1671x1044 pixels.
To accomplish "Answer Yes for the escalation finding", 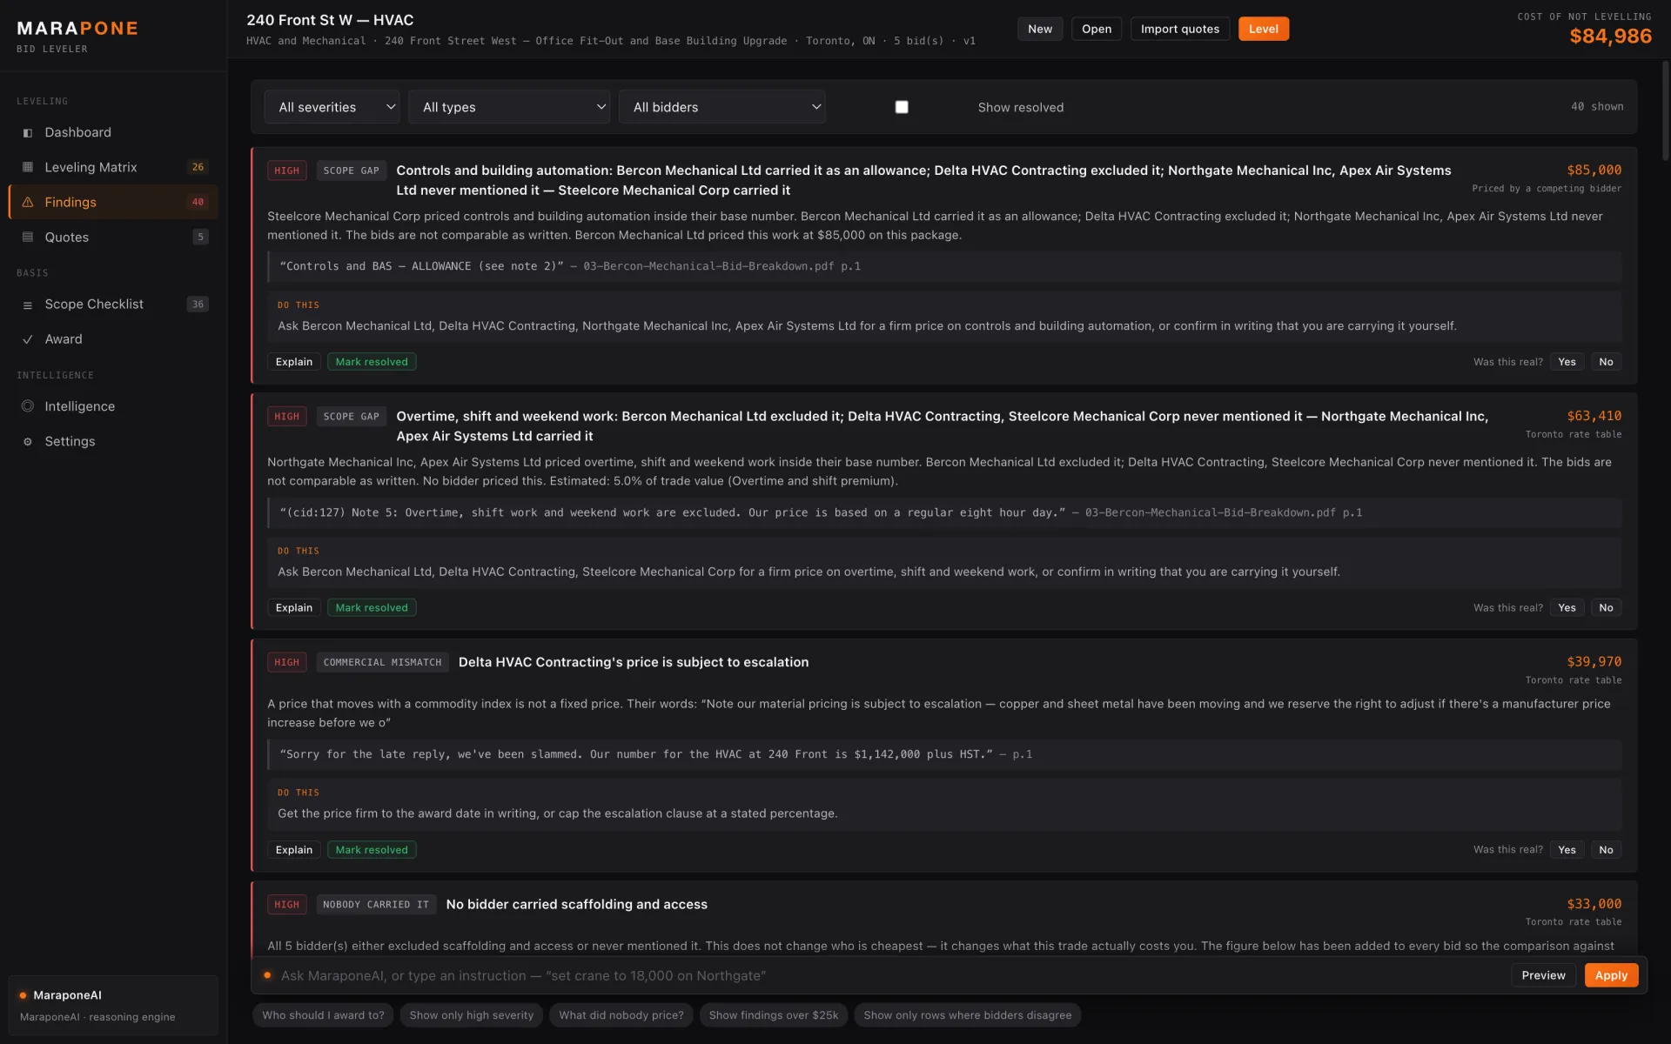I will click(x=1567, y=850).
